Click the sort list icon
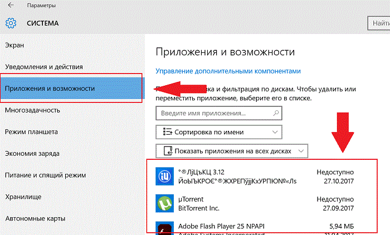Image resolution: width=390 pixels, height=235 pixels. coord(167,132)
